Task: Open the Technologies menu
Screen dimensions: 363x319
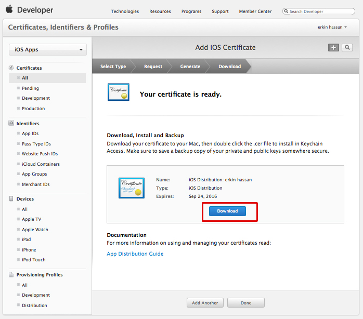Action: pyautogui.click(x=125, y=11)
